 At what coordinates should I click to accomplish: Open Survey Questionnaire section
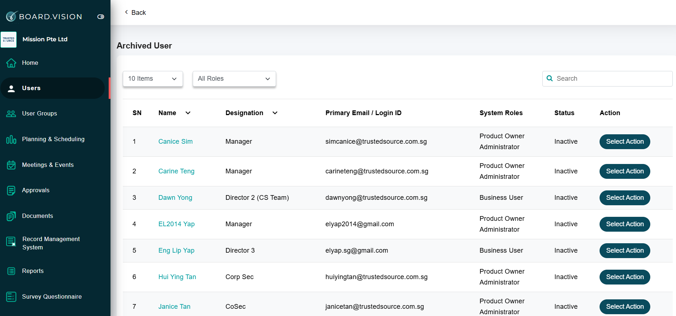53,297
